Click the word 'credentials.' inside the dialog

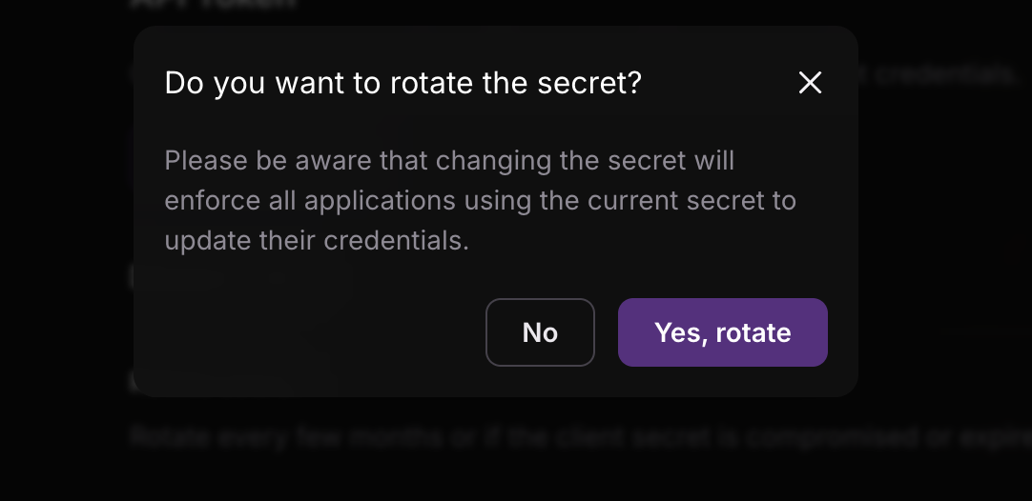pos(397,240)
